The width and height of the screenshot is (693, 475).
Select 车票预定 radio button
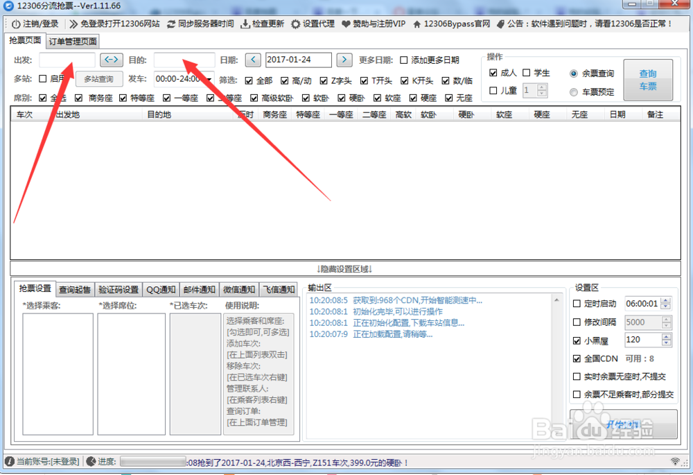coord(574,92)
